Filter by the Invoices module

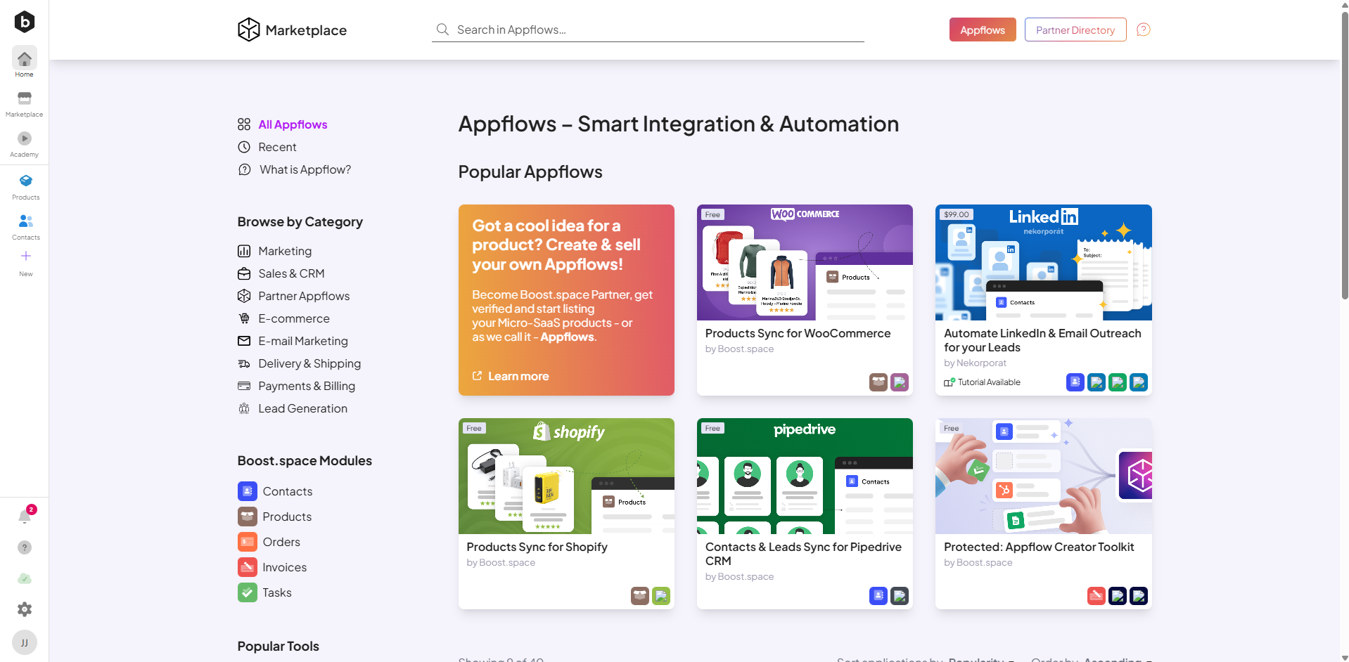pyautogui.click(x=284, y=567)
